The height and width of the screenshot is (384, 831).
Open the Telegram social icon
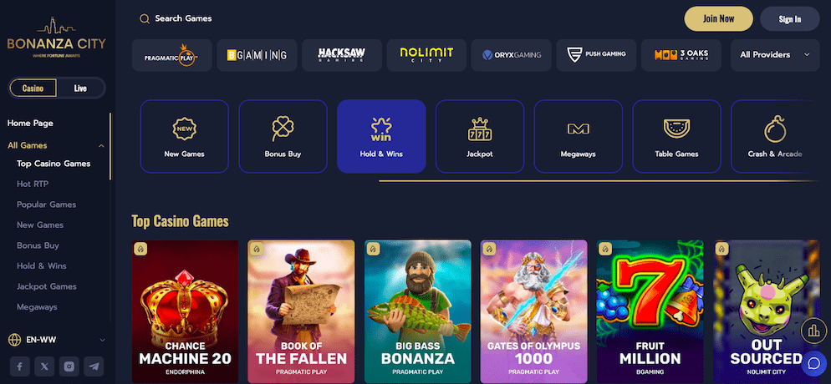94,366
